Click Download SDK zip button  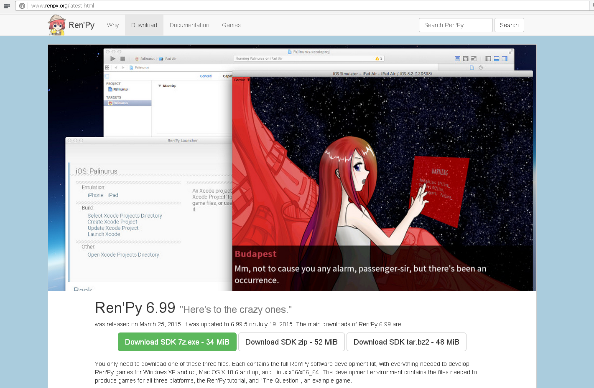pos(291,342)
